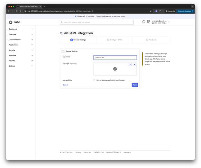
Task: Enable 'Do not display application icon' checkbox
Action: coord(94,80)
